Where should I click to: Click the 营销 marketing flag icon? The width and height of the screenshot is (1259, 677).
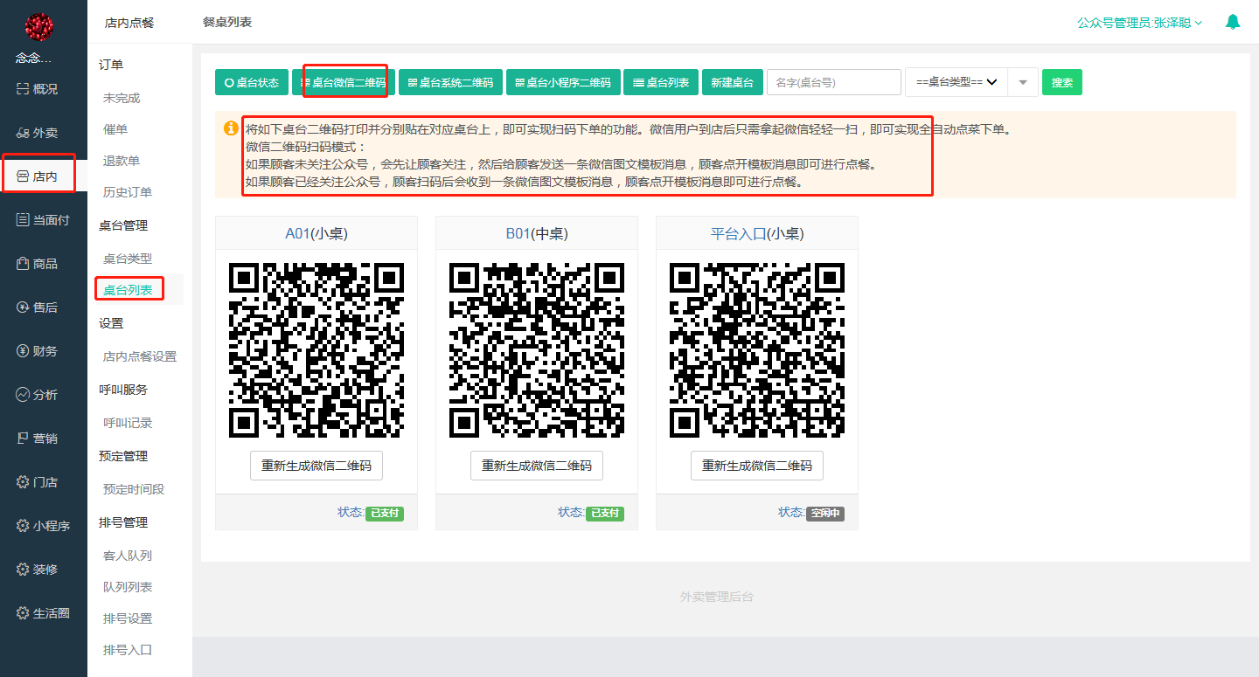click(24, 439)
